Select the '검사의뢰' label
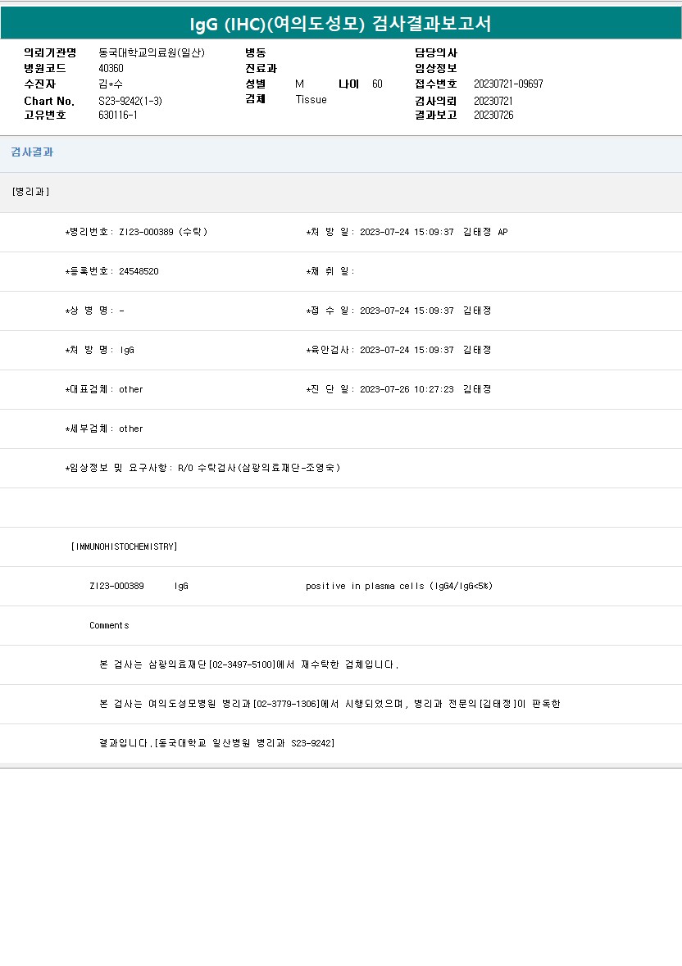 tap(436, 101)
